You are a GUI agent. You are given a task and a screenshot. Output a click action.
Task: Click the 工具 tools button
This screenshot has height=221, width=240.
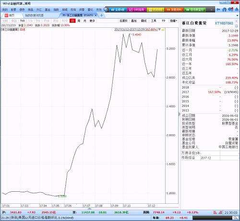click(154, 21)
